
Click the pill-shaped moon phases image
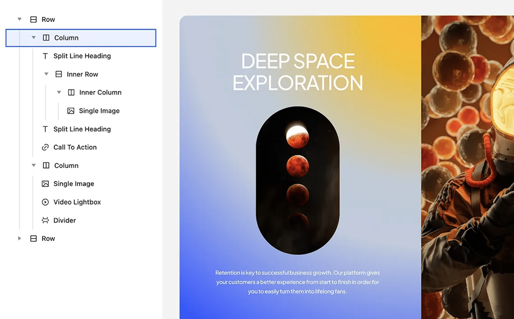(298, 180)
